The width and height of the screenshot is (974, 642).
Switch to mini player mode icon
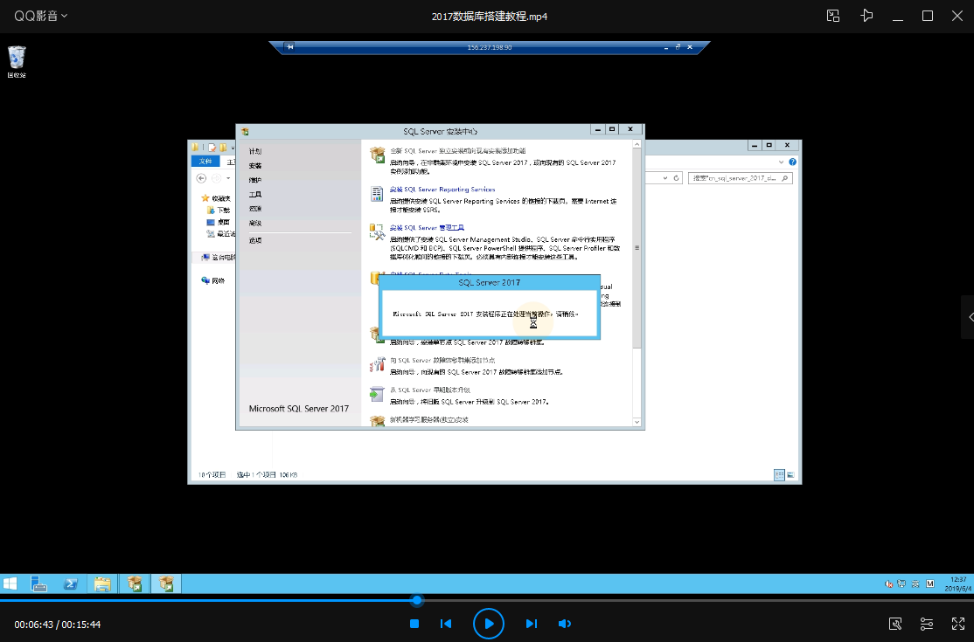coord(833,16)
